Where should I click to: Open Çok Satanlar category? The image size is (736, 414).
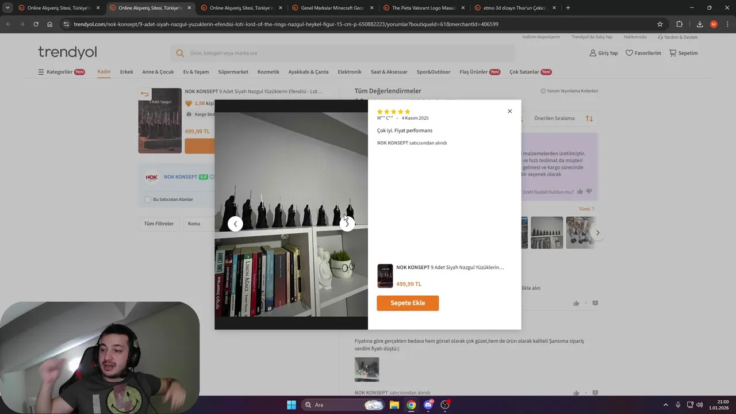click(x=530, y=72)
